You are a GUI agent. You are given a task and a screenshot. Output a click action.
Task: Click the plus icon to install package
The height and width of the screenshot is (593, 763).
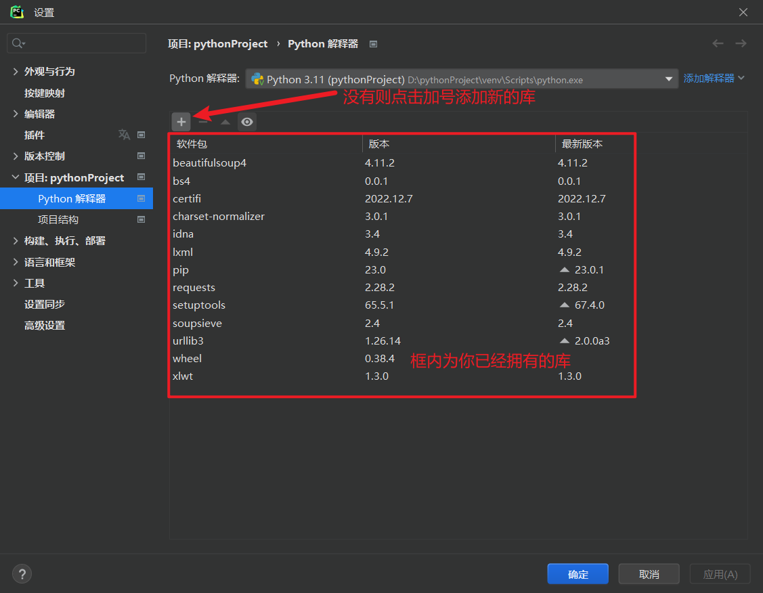(181, 122)
